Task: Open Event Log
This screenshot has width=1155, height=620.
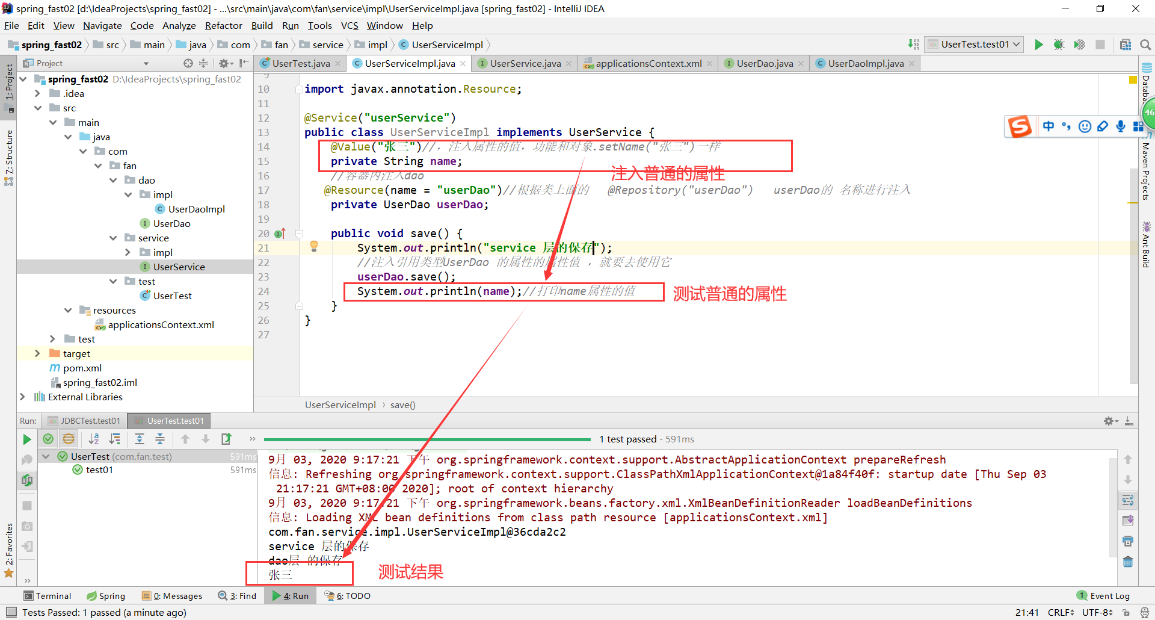Action: (1103, 596)
